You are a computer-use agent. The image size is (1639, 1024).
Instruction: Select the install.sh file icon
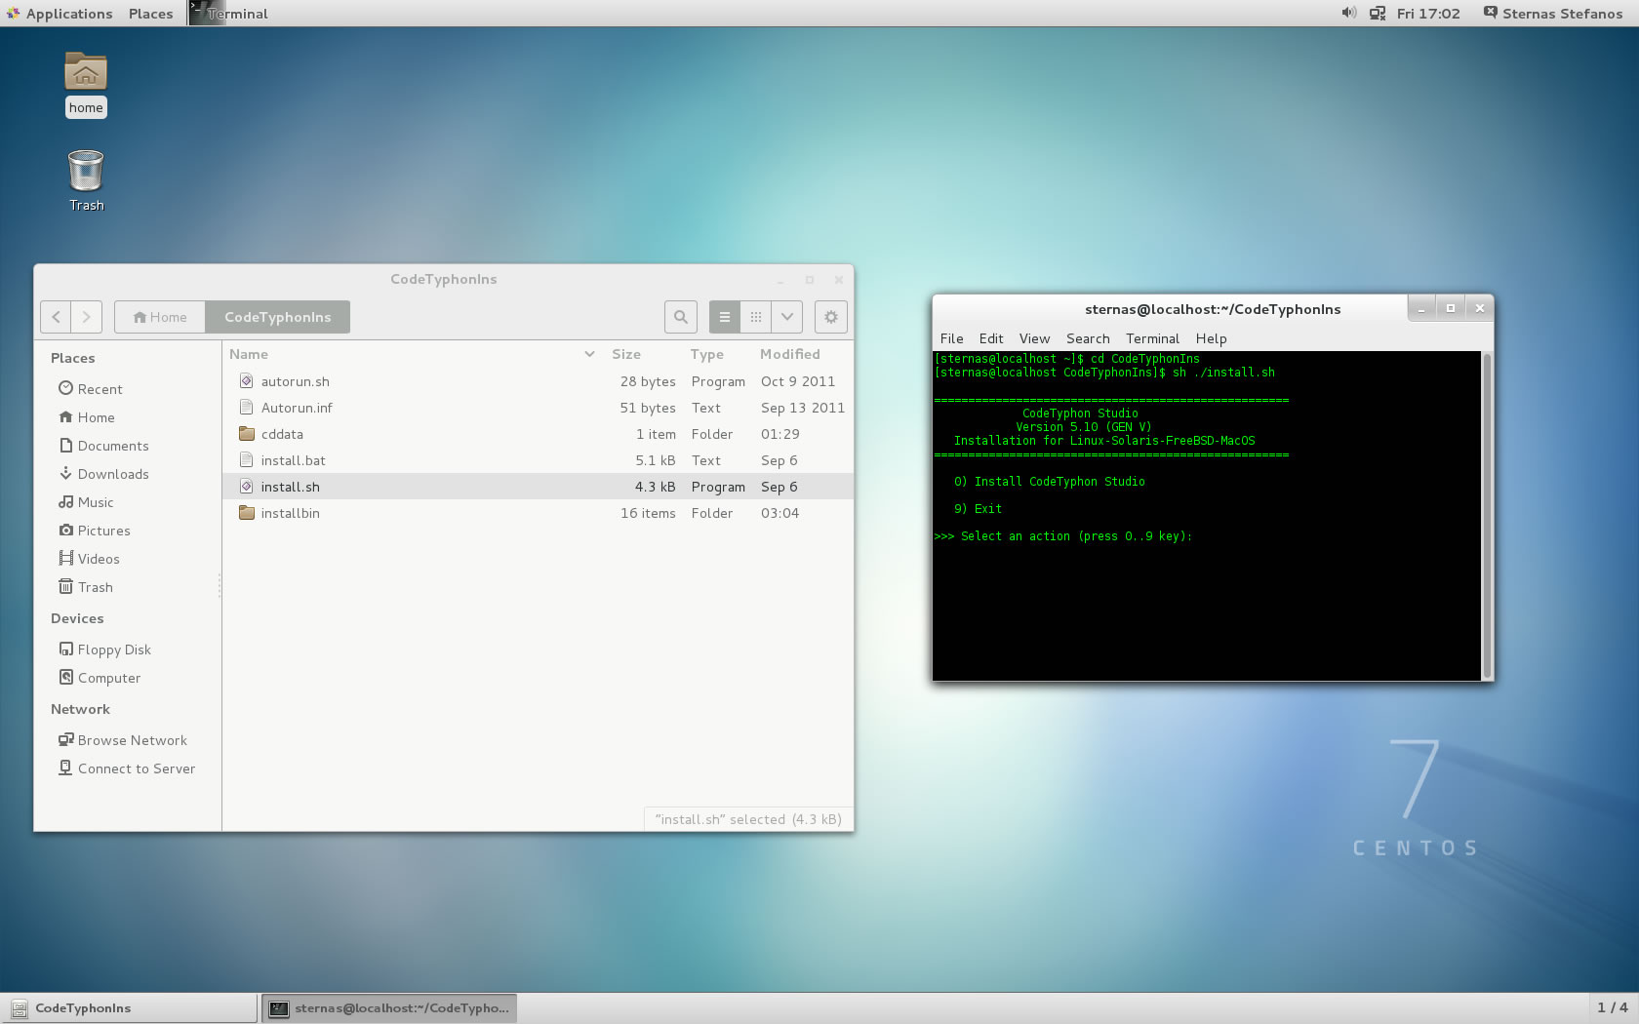click(247, 487)
